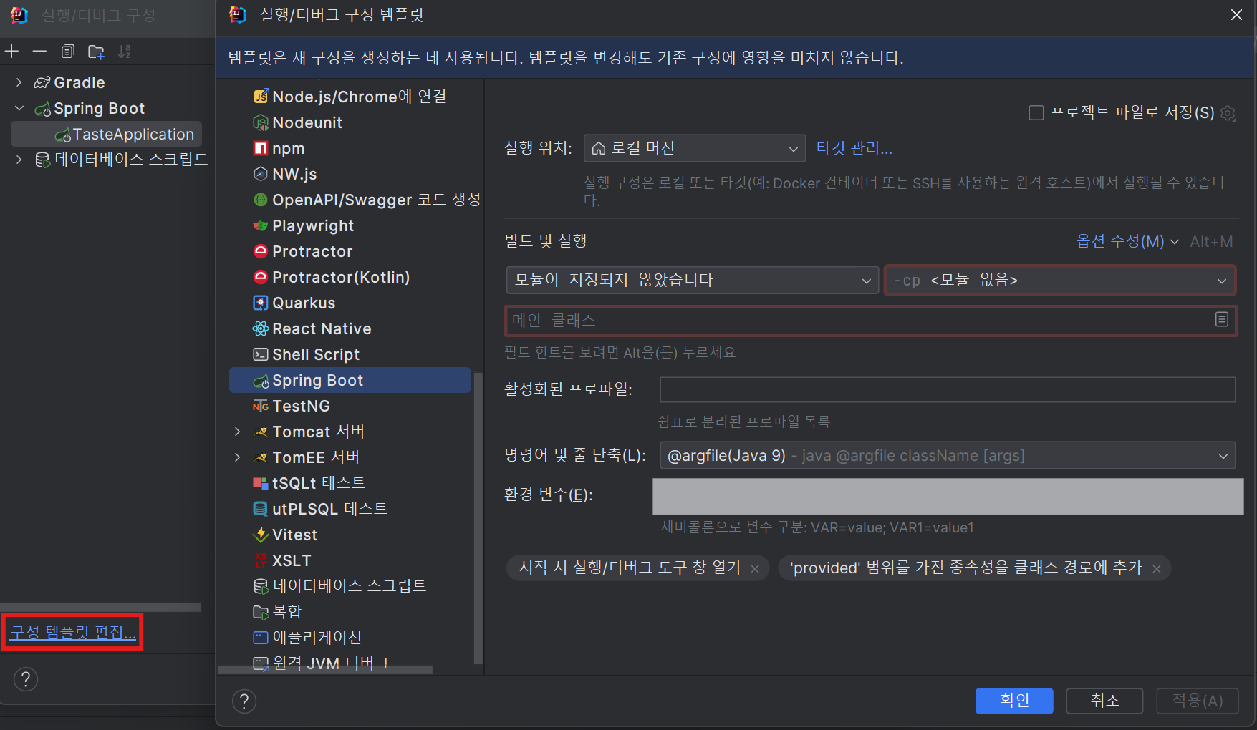Click the 확인 button
Screen dimensions: 1257x730
point(1014,701)
